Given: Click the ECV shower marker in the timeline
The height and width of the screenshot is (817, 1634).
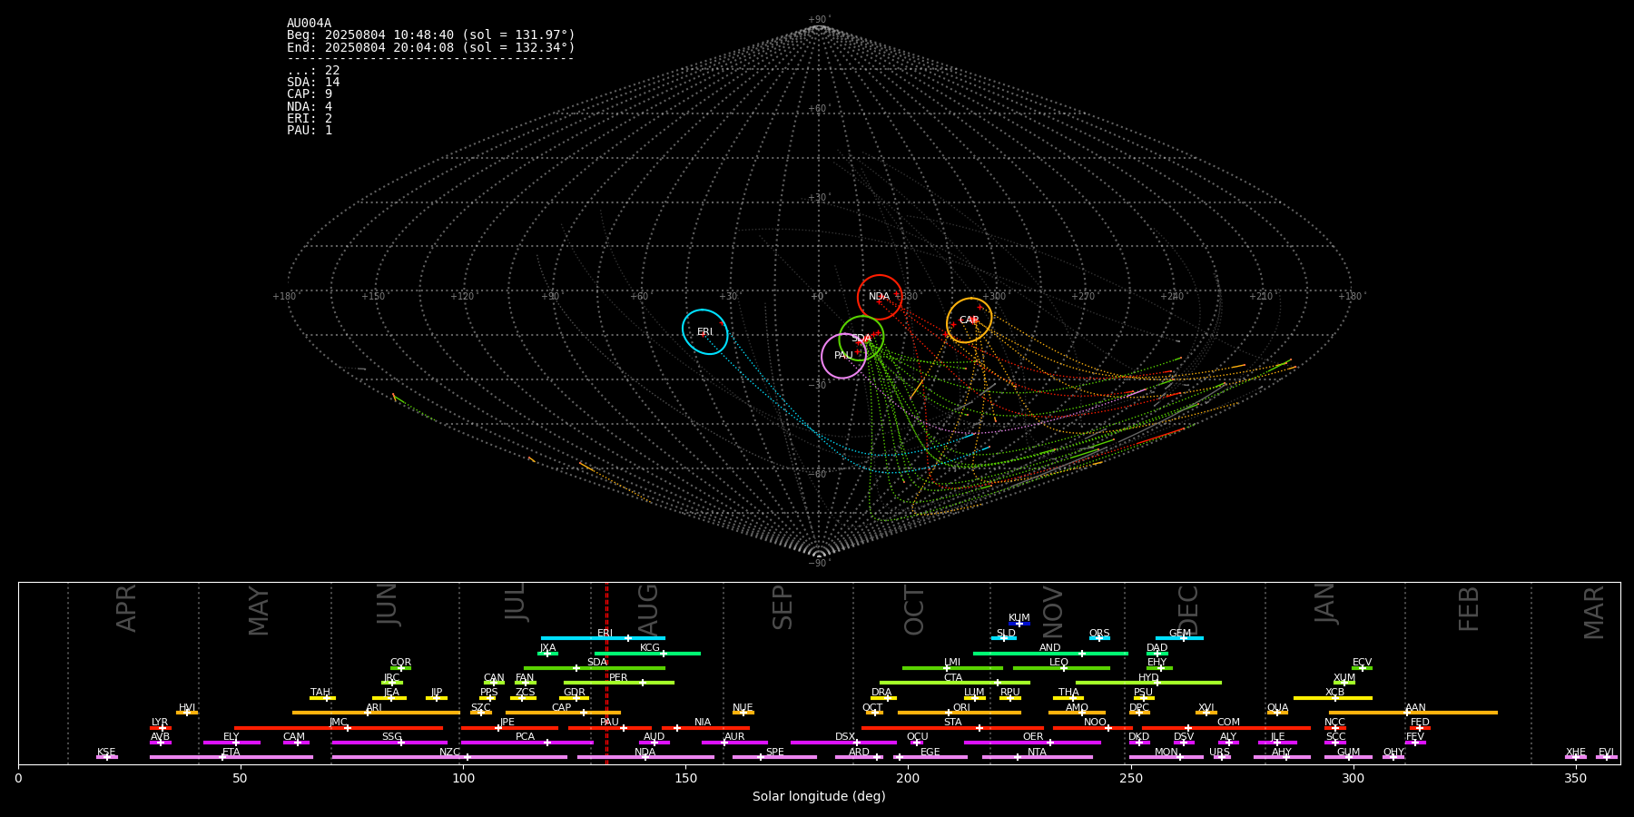Looking at the screenshot, I should [1362, 668].
